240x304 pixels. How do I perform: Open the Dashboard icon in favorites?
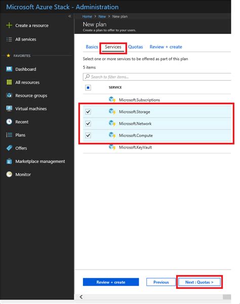pos(9,69)
